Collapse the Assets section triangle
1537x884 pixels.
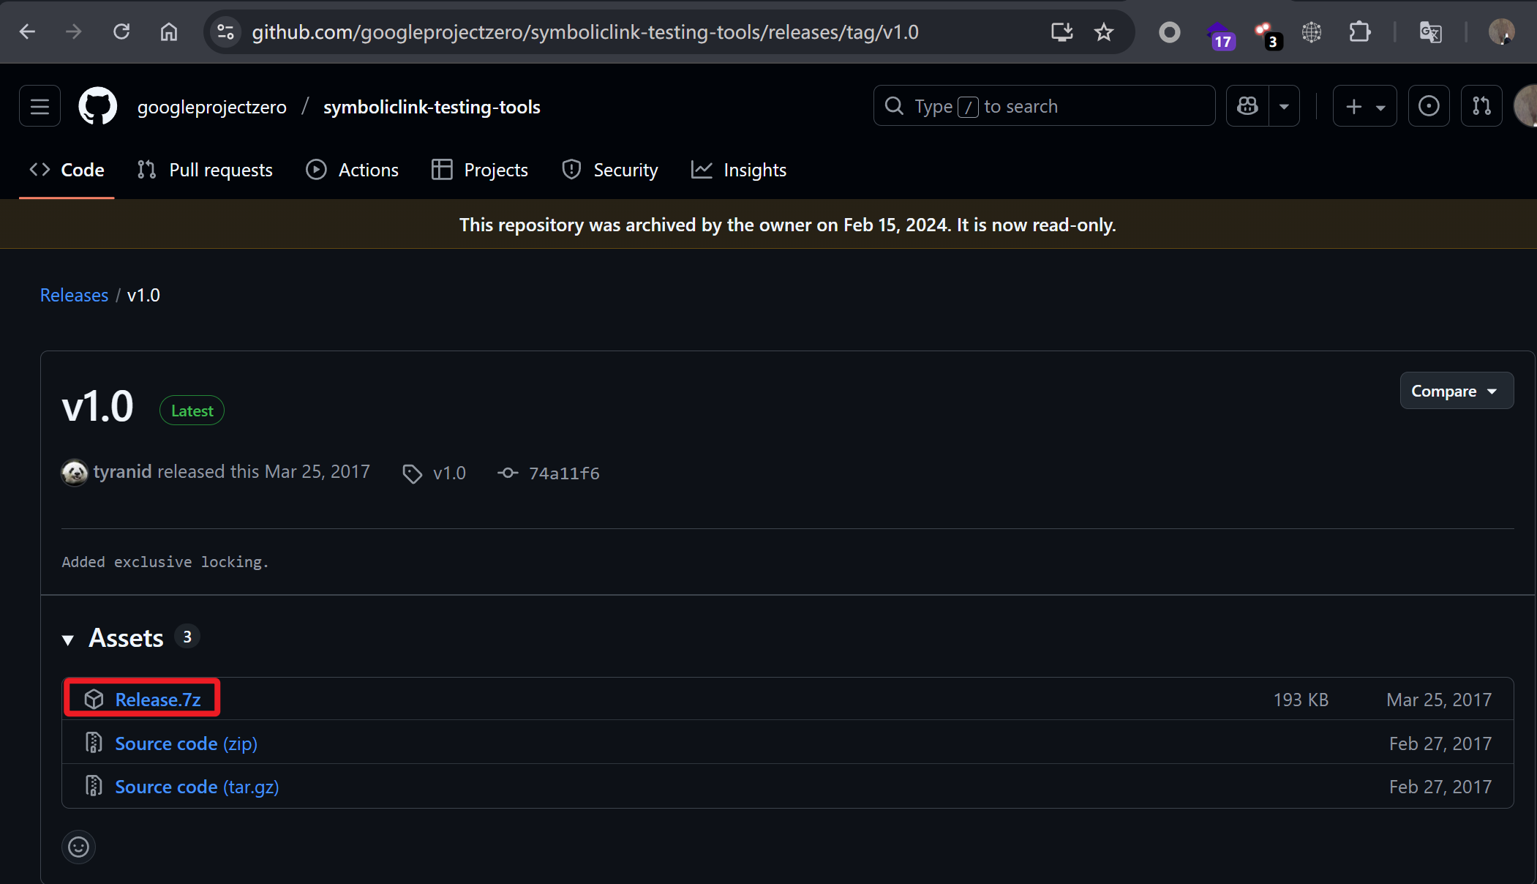click(68, 640)
